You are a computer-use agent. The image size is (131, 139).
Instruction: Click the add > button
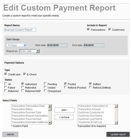(x=65, y=110)
